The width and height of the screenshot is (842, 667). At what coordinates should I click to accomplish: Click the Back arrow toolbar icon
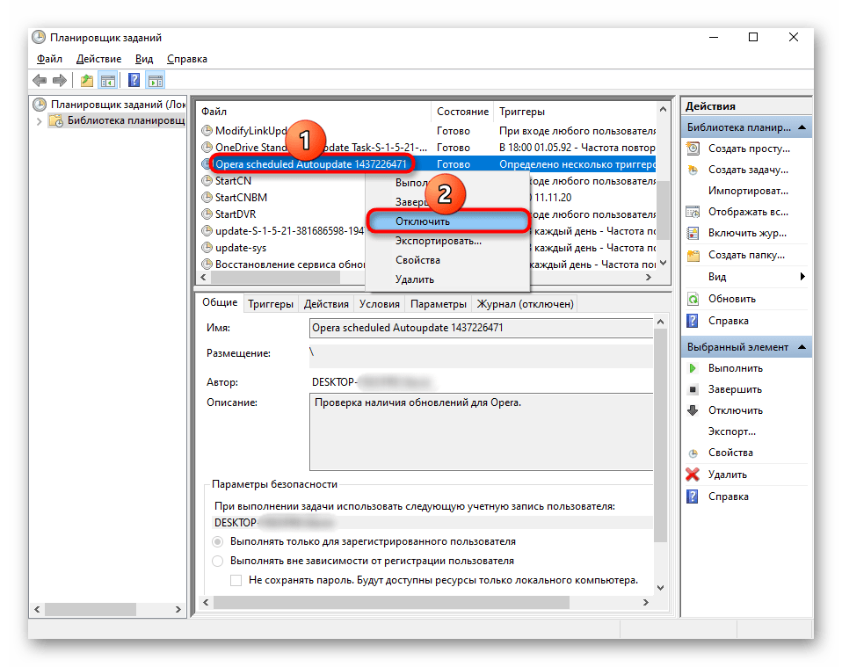pyautogui.click(x=40, y=81)
